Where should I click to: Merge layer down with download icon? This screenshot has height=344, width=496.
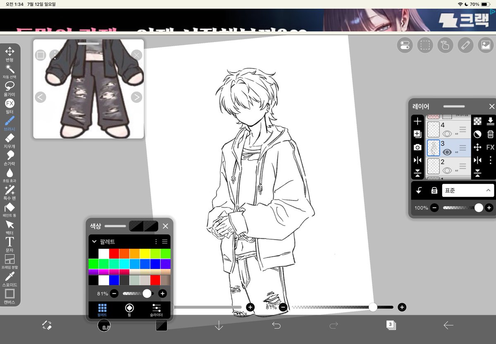pyautogui.click(x=490, y=121)
